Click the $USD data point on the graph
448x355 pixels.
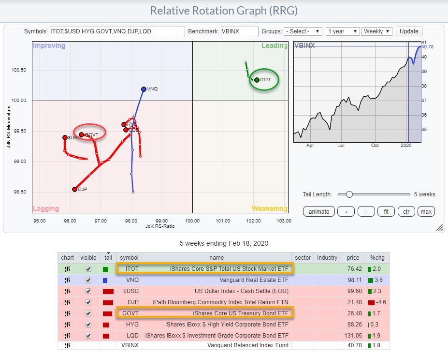(65, 138)
